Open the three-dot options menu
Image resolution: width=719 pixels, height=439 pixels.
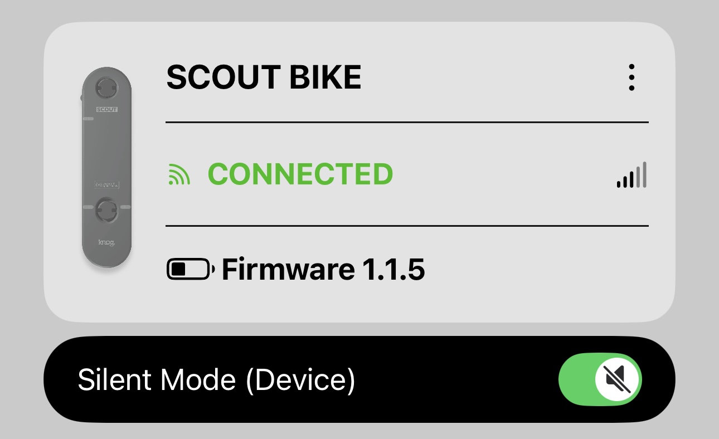click(x=631, y=77)
